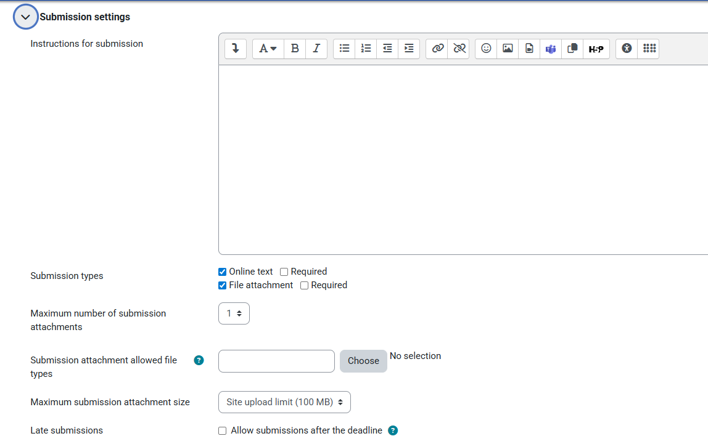
Task: Insert an unordered bullet list
Action: point(345,49)
